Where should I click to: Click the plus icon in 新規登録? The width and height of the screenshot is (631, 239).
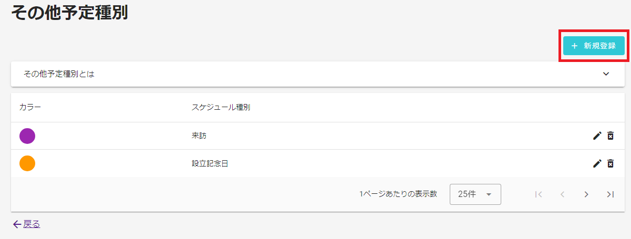point(574,46)
